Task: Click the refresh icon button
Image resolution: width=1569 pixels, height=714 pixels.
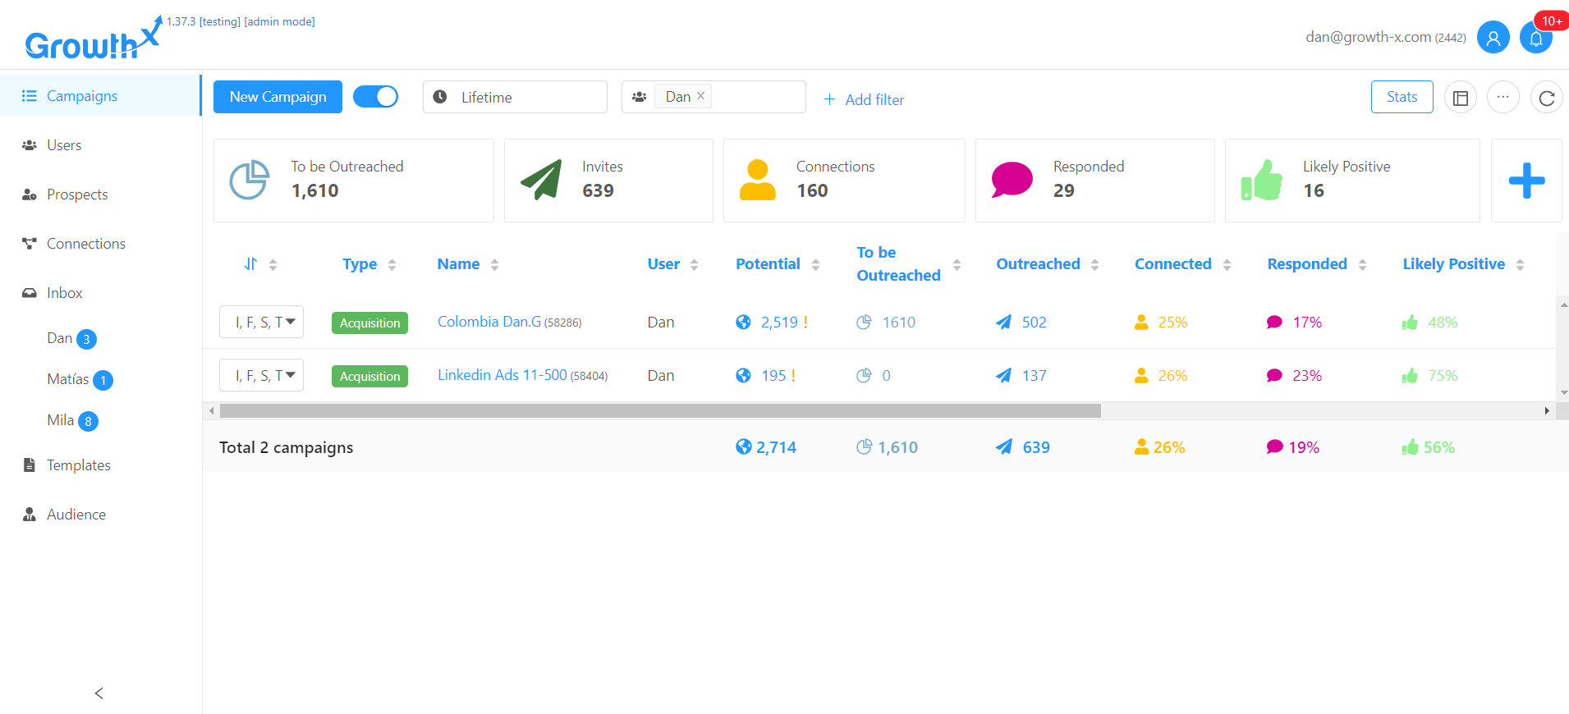Action: point(1547,98)
